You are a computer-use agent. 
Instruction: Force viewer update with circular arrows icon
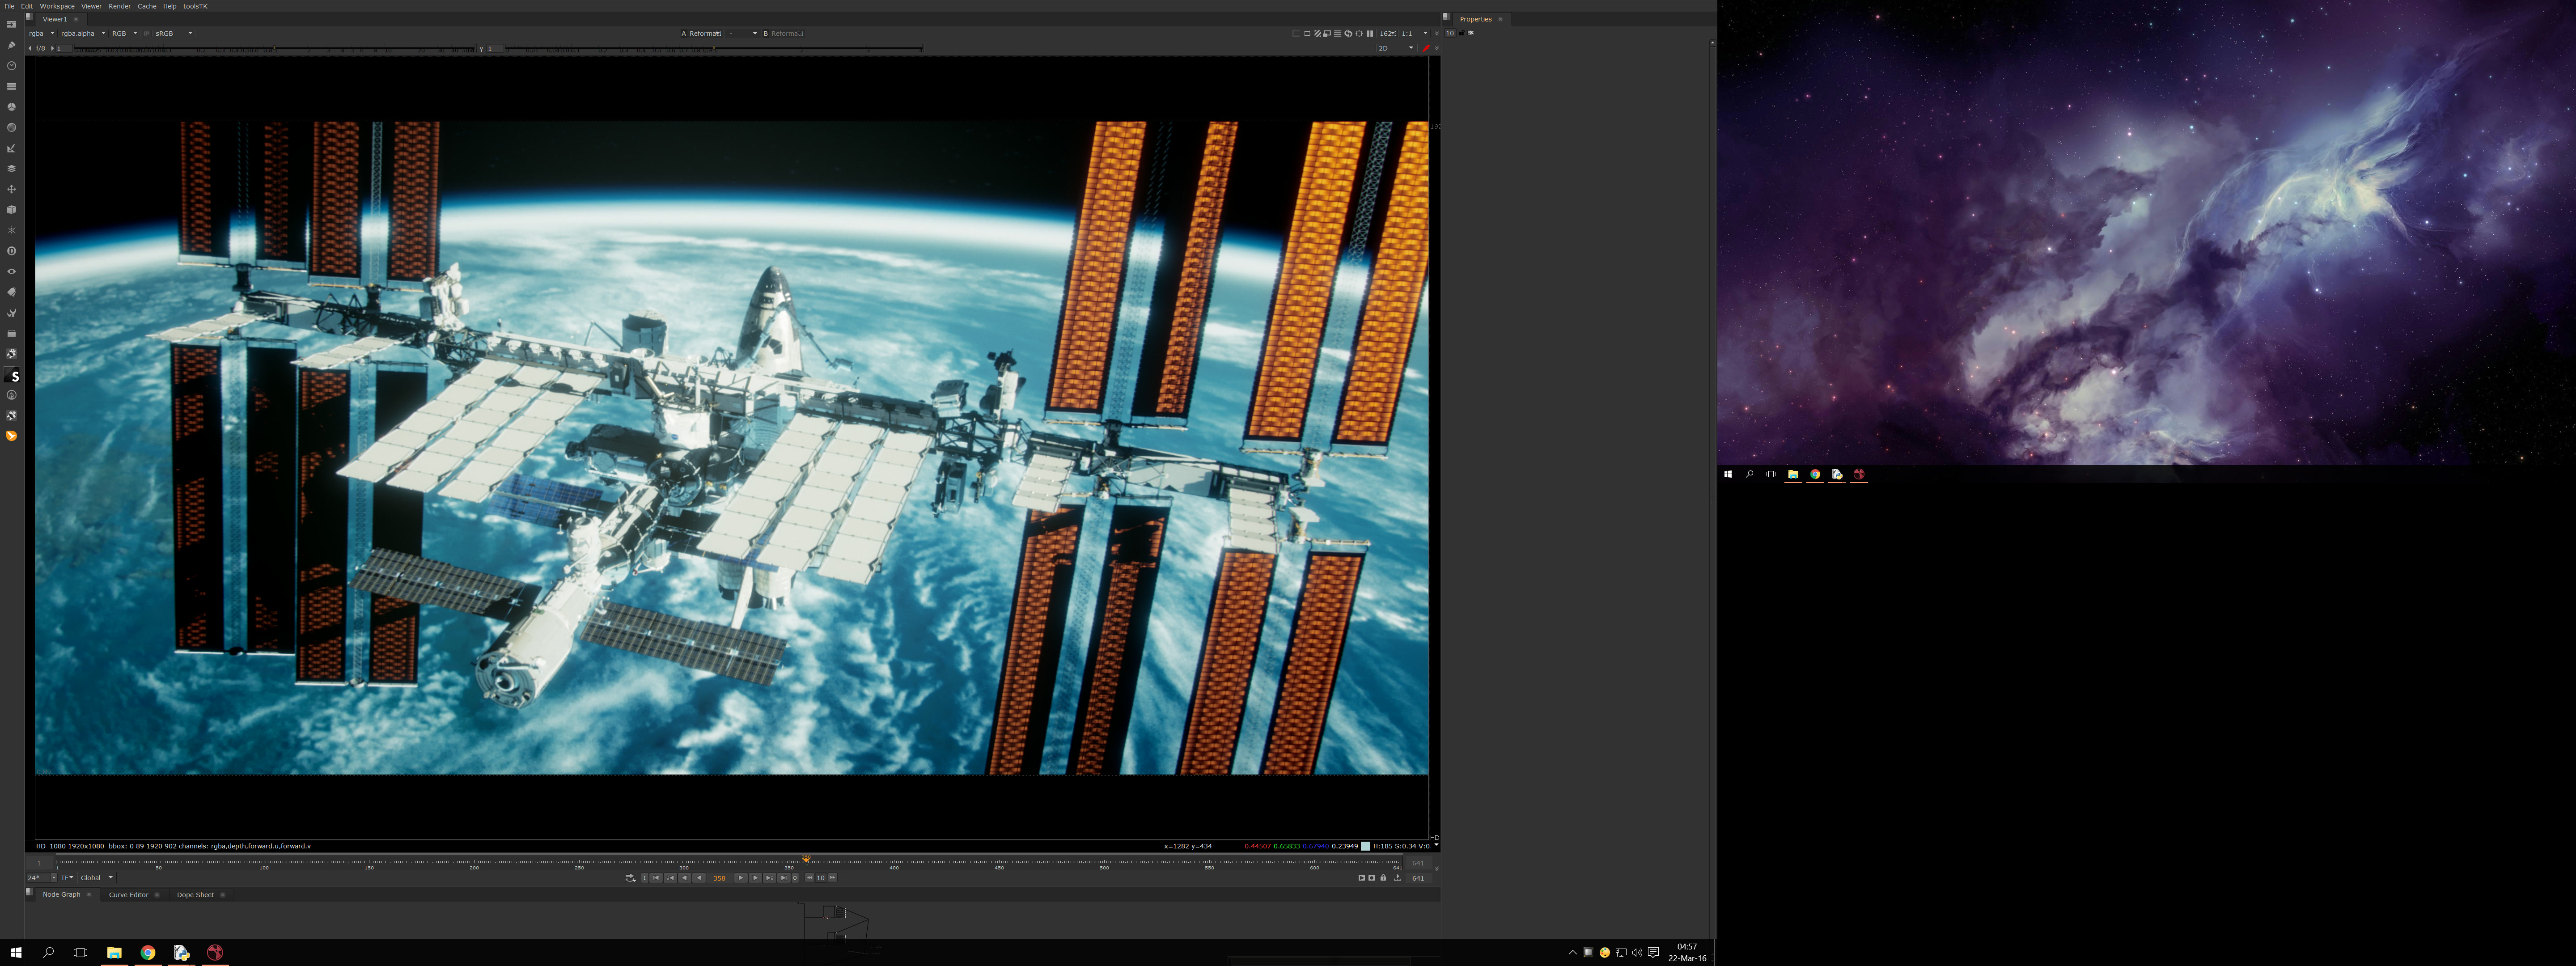pyautogui.click(x=1348, y=33)
